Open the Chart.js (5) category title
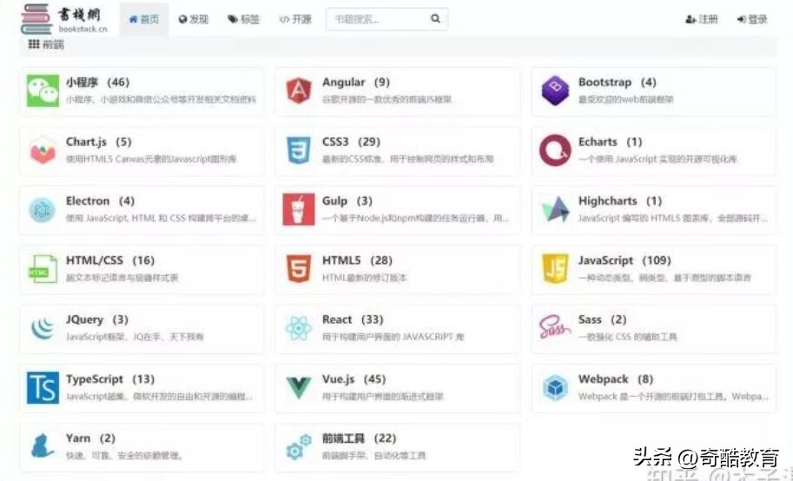 pos(99,142)
